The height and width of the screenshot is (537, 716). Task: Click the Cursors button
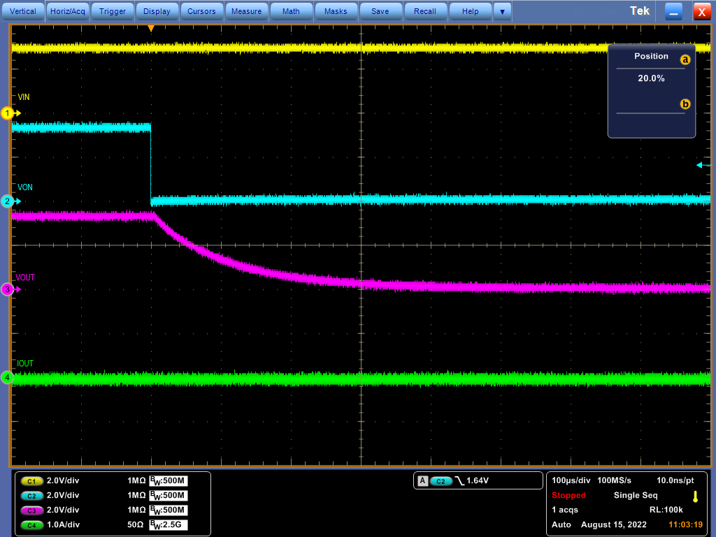(x=201, y=11)
